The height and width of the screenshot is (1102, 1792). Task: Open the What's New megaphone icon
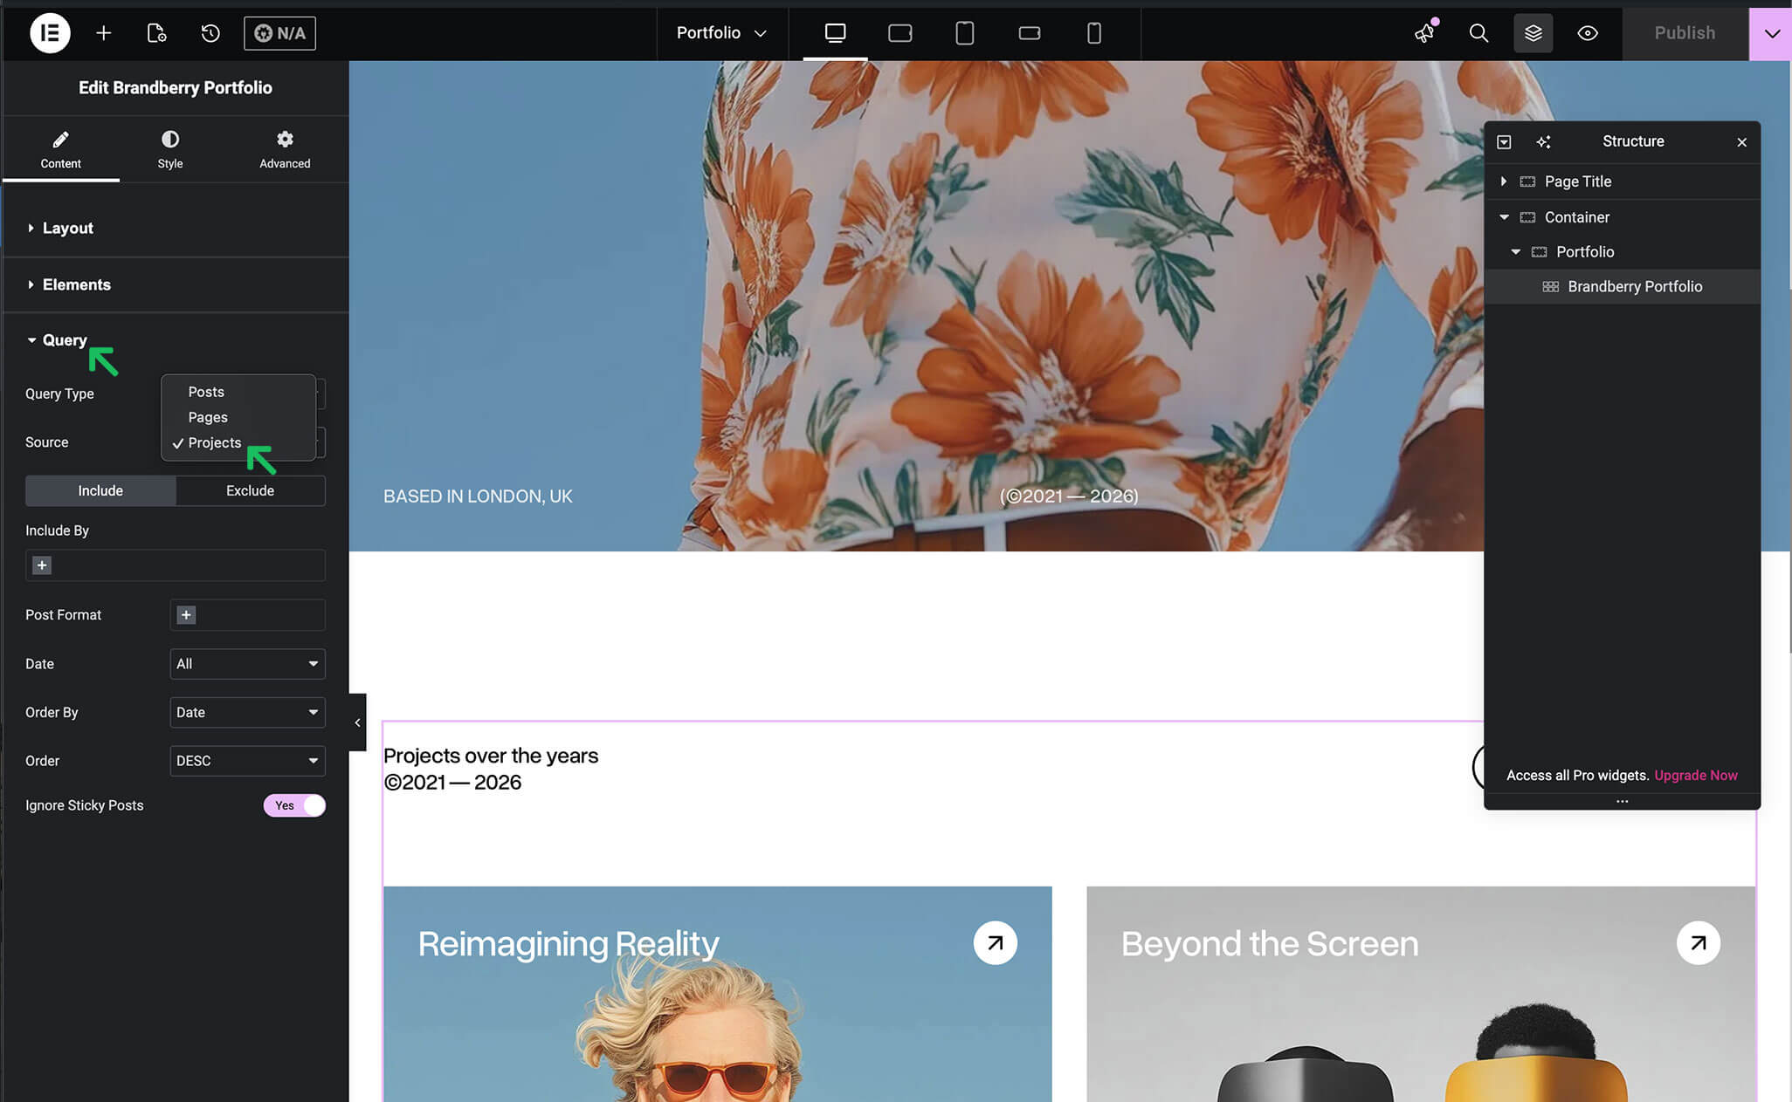tap(1424, 33)
